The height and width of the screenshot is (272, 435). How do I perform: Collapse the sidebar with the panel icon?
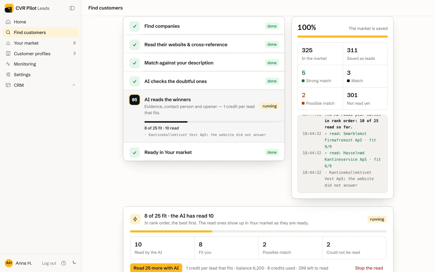tap(72, 8)
